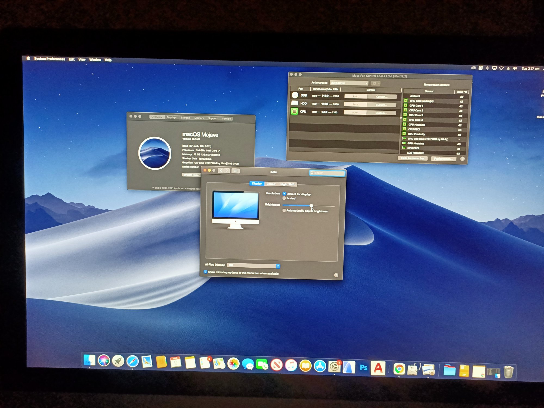Screen dimensions: 544x408
Task: Open the Calendar app in Dock
Action: 175,363
